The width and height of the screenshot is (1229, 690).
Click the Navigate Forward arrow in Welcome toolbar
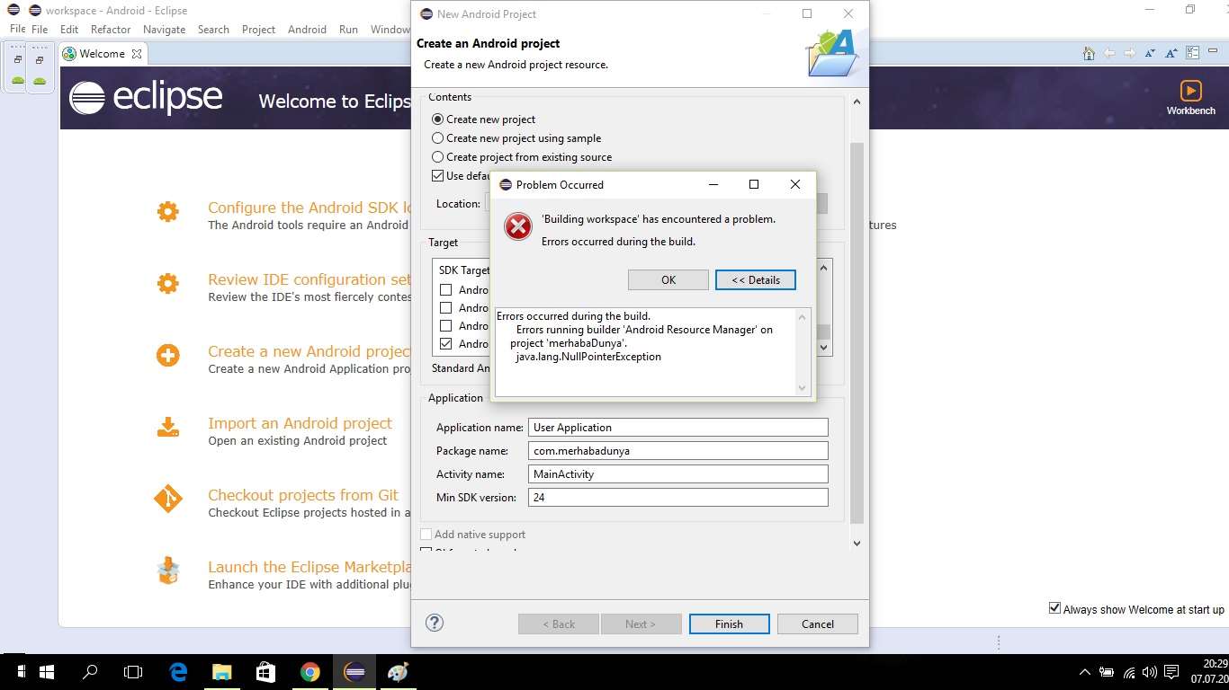[1130, 54]
